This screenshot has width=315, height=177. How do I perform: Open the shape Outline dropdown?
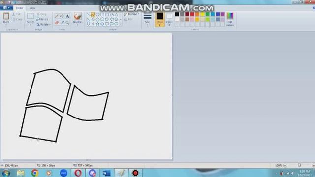point(131,14)
